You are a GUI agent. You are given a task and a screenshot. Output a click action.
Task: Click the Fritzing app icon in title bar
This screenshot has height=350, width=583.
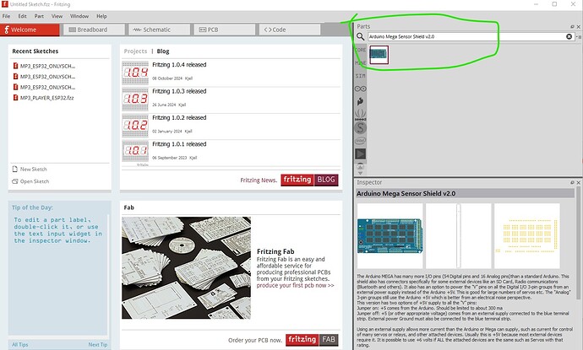click(4, 4)
